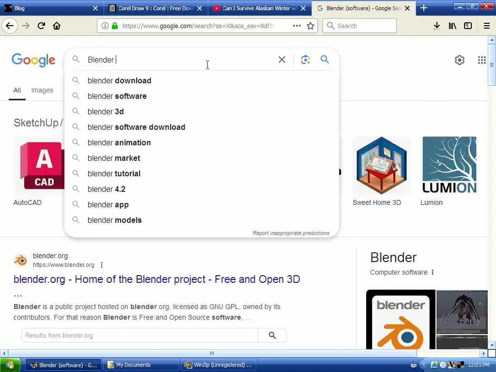Screen dimensions: 496x372
Task: Open the Lumion software card
Action: click(x=449, y=171)
